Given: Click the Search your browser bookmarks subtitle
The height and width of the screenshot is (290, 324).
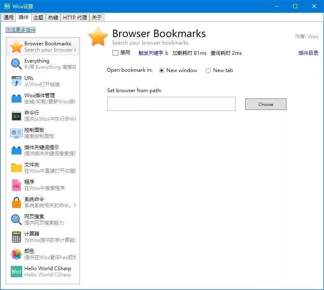Looking at the screenshot, I should click(x=150, y=43).
